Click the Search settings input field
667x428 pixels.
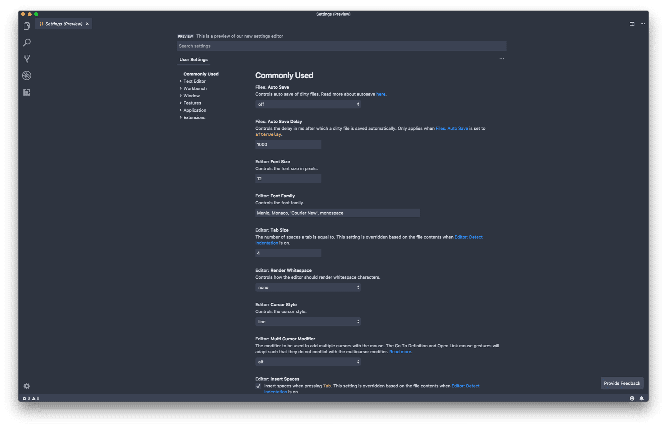tap(341, 46)
